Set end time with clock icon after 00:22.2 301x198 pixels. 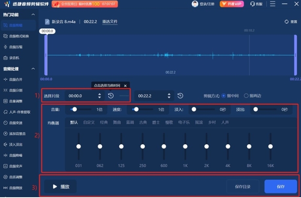tap(180, 96)
